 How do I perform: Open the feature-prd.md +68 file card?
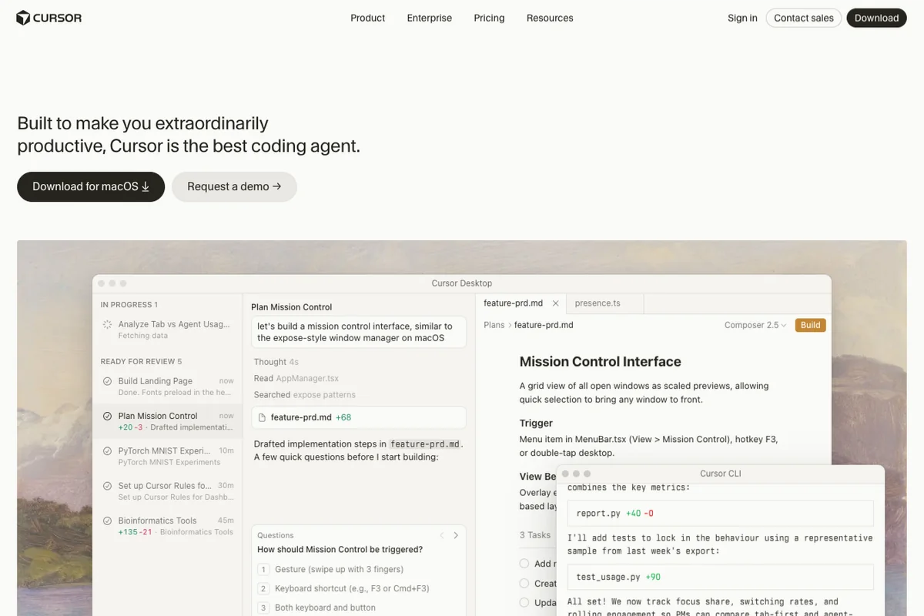[359, 417]
